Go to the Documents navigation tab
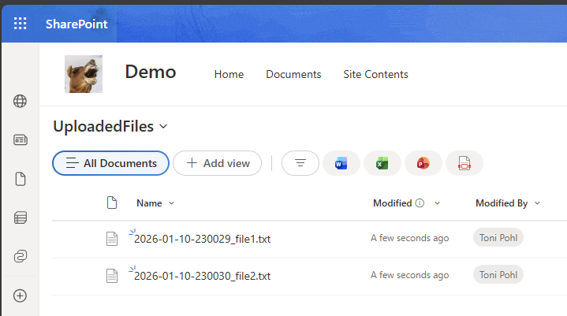567x316 pixels. coord(293,74)
